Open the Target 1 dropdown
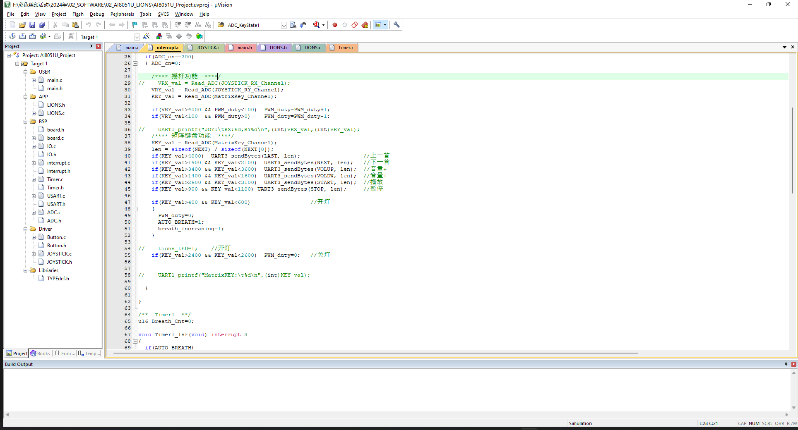This screenshot has width=798, height=430. [137, 37]
